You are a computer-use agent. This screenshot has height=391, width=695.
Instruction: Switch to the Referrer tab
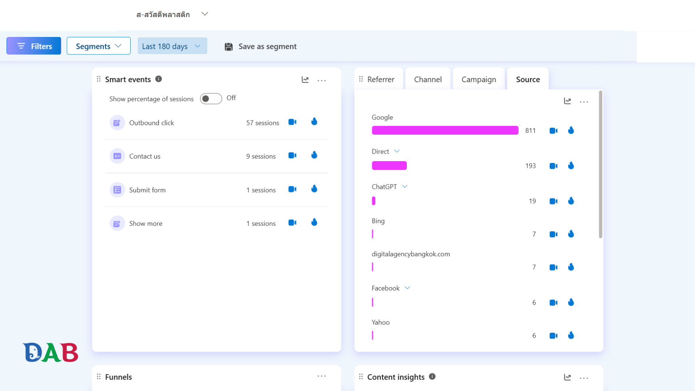pos(381,79)
